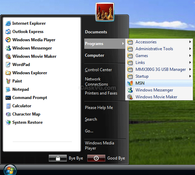Launch MSN text entry in Programs submenu
Image resolution: width=195 pixels, height=175 pixels.
pos(140,83)
